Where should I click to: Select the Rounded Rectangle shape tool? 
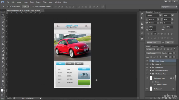pyautogui.click(x=3, y=77)
